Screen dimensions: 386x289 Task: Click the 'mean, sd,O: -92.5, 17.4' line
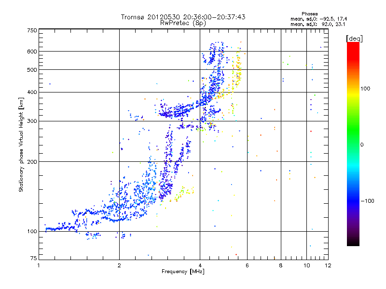[318, 19]
